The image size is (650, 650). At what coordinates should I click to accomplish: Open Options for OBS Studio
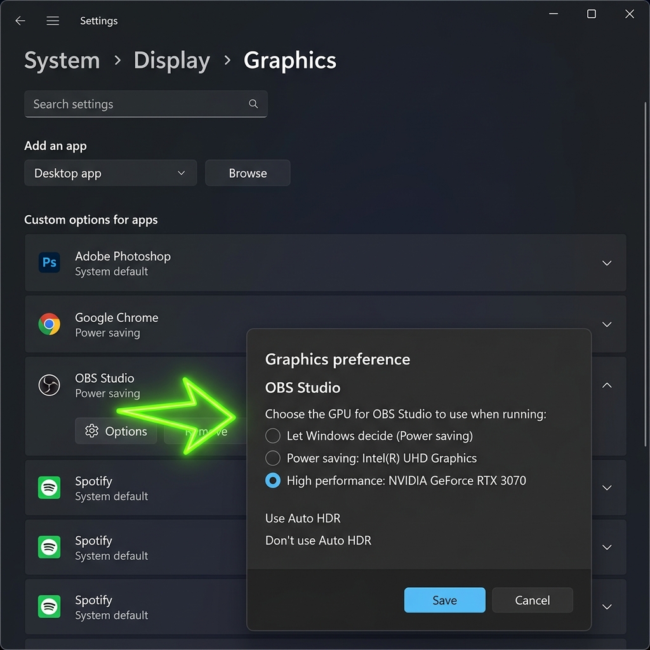point(116,431)
